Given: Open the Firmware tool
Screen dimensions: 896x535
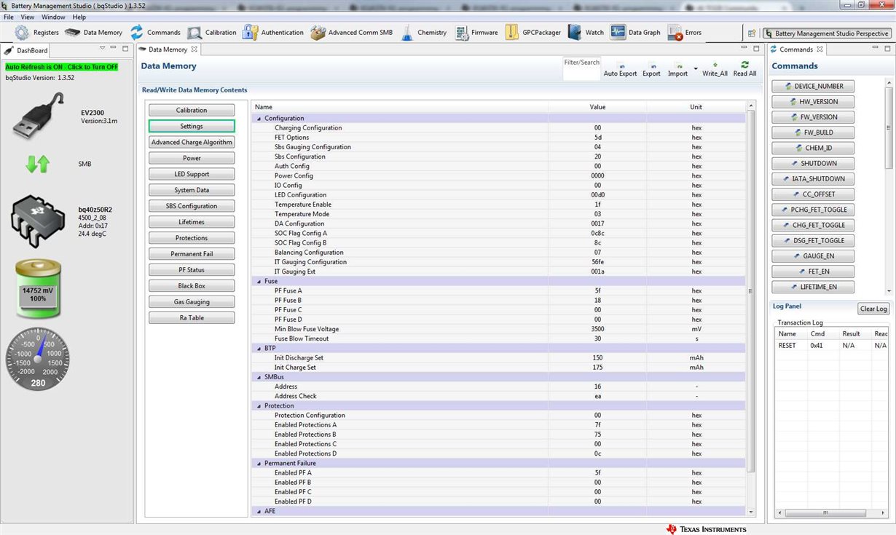Looking at the screenshot, I should [x=476, y=33].
